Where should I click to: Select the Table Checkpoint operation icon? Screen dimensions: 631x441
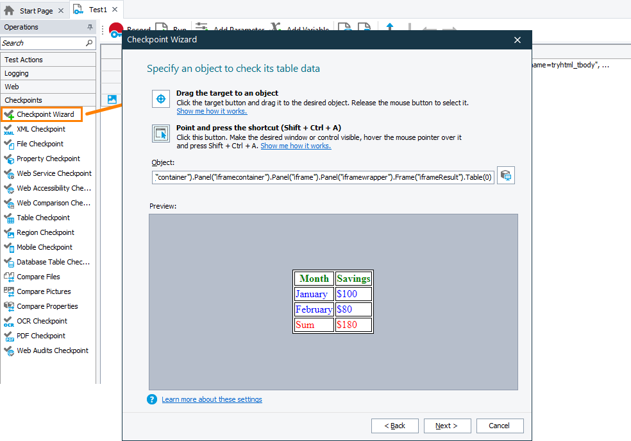(x=8, y=218)
